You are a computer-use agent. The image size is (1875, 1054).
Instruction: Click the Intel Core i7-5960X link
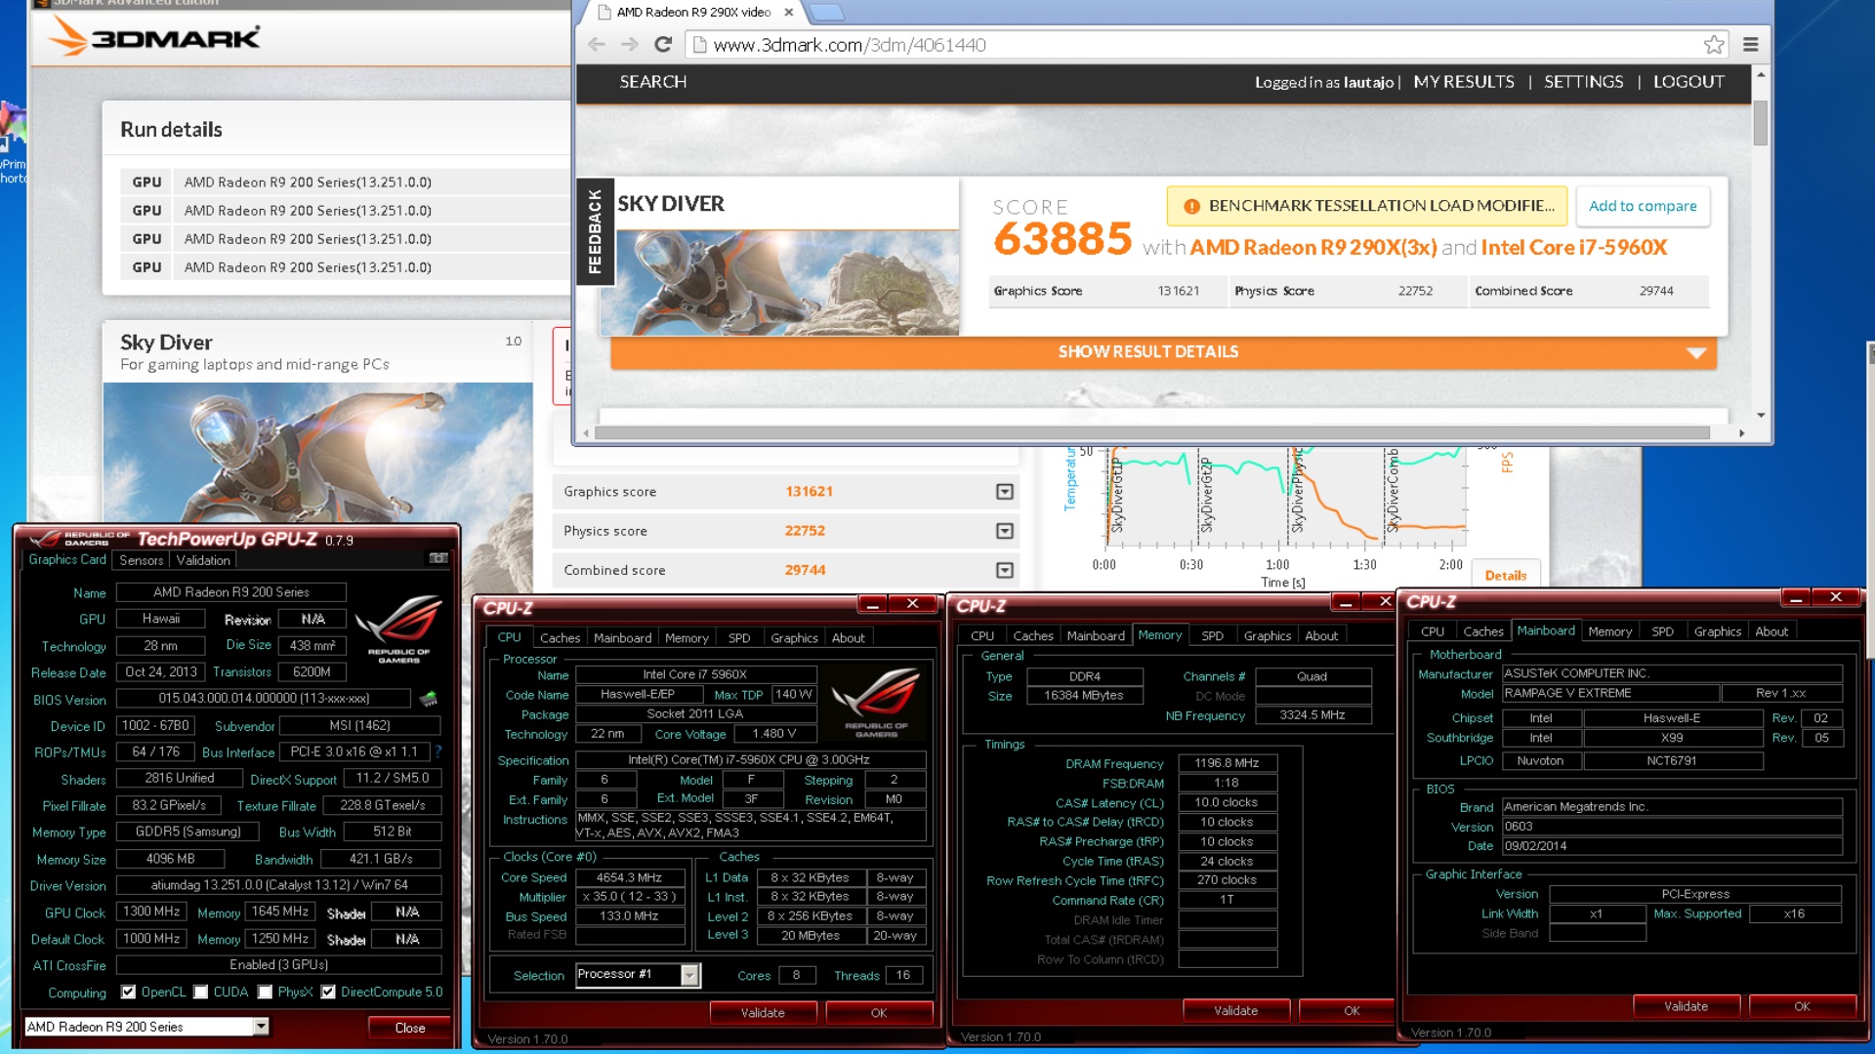(1574, 248)
